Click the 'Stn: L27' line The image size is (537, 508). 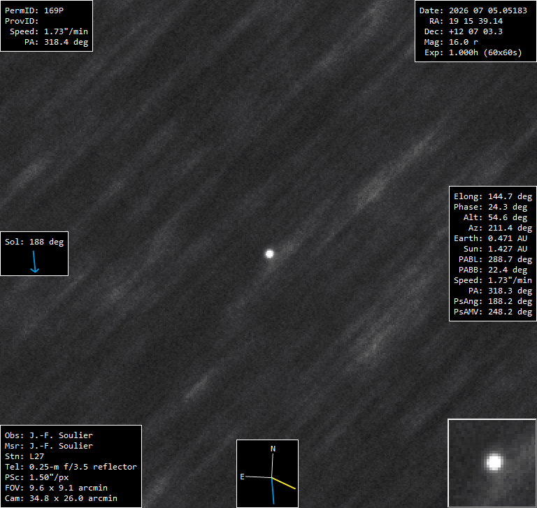pyautogui.click(x=24, y=456)
